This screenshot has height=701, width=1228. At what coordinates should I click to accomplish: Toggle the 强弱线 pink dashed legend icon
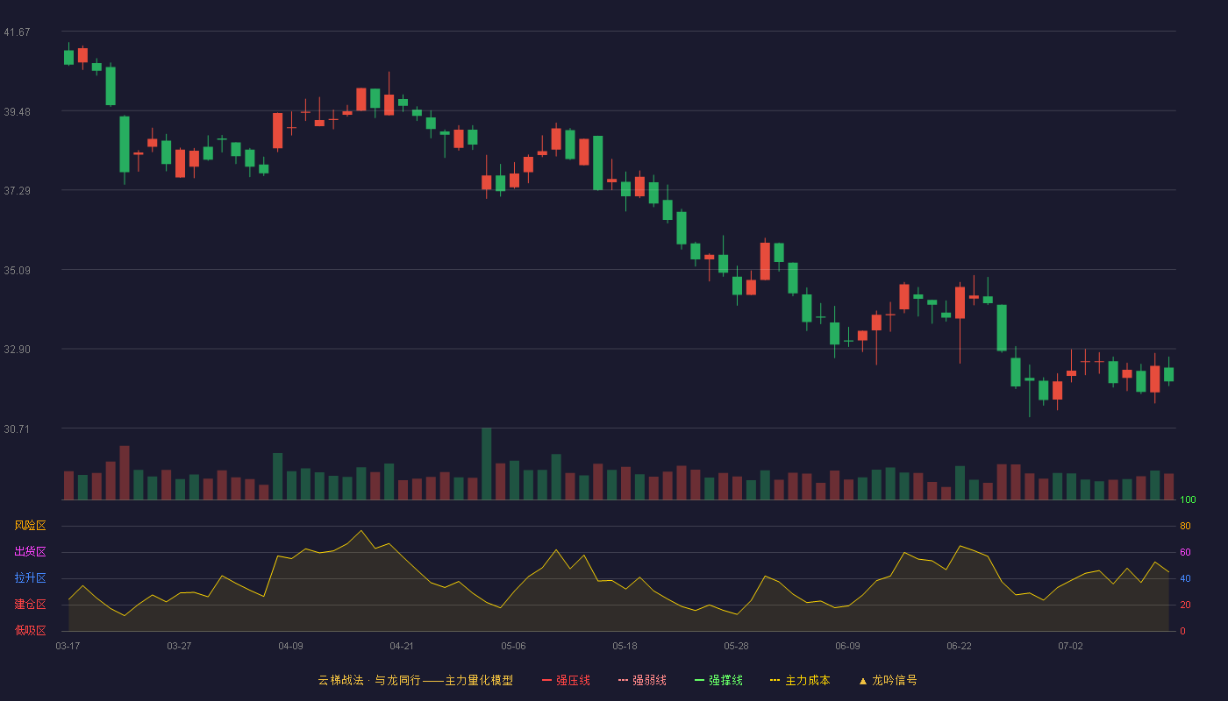pos(623,680)
